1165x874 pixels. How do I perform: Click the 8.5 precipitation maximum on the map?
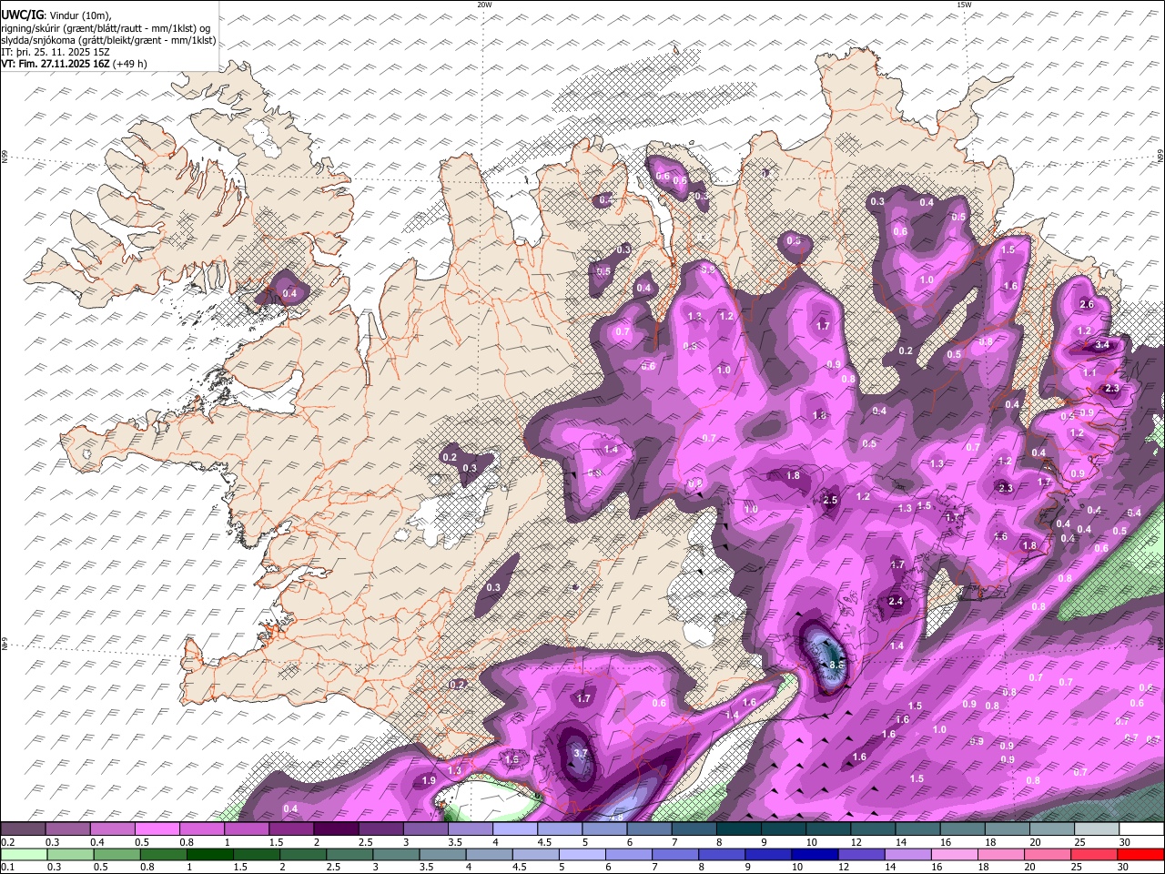point(837,666)
